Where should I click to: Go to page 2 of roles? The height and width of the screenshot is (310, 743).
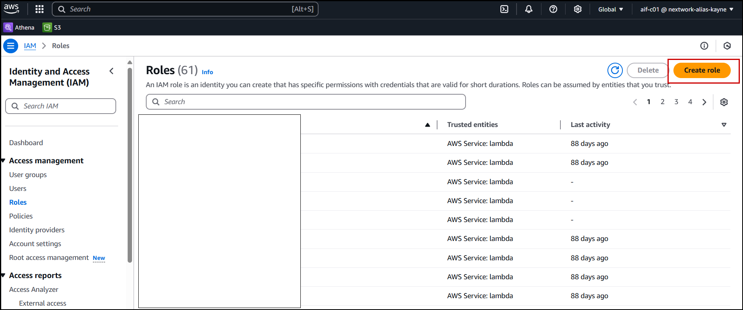pos(662,102)
